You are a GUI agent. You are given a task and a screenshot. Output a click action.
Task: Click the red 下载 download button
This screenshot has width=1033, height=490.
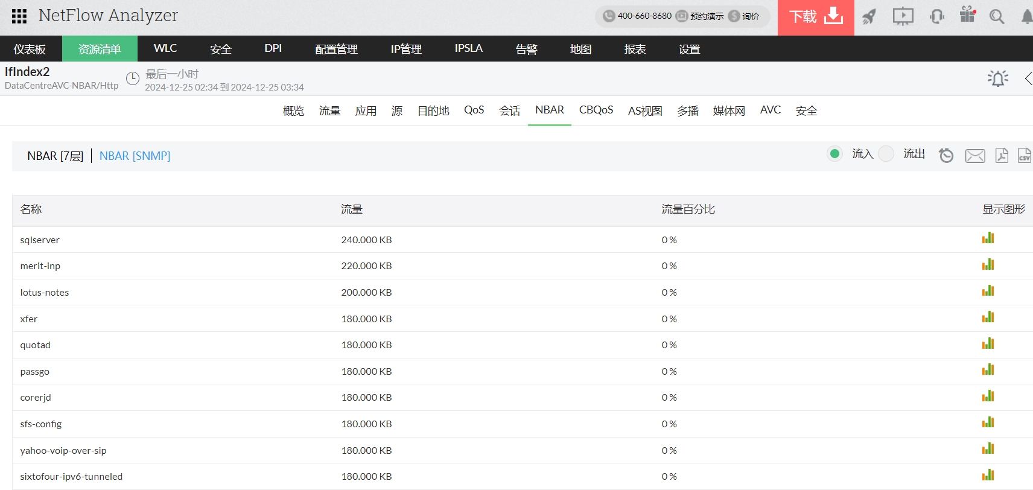tap(815, 17)
